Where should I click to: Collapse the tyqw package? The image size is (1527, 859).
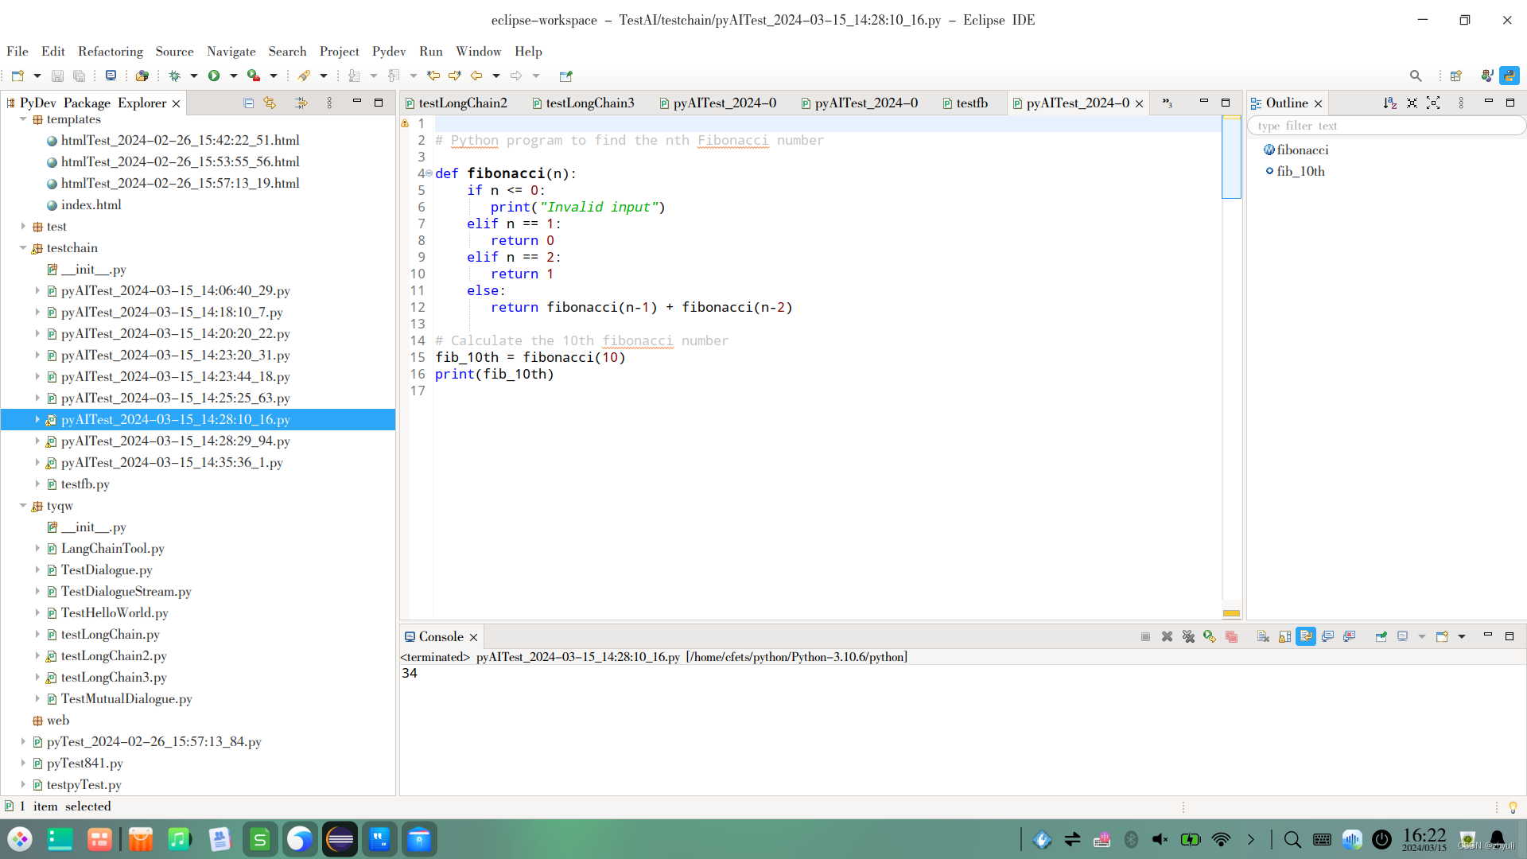23,506
